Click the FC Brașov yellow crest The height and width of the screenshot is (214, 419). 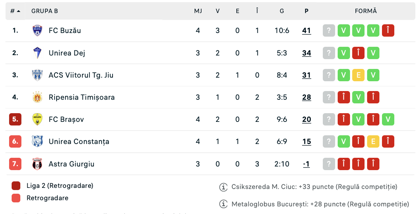37,119
